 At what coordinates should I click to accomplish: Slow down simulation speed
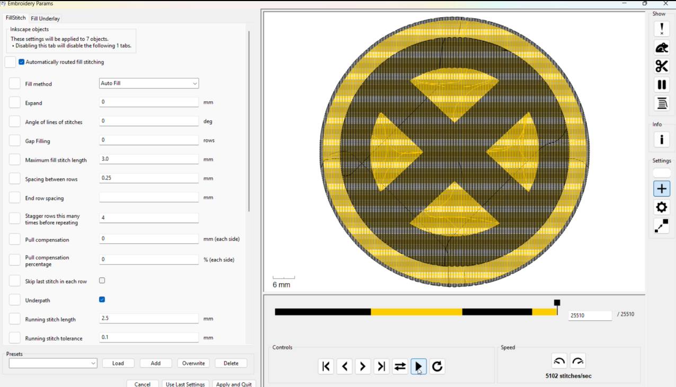coord(559,361)
